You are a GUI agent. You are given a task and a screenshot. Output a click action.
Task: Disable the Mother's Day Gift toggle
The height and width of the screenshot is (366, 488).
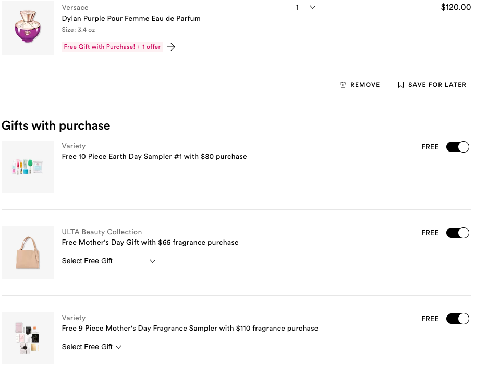(x=457, y=233)
